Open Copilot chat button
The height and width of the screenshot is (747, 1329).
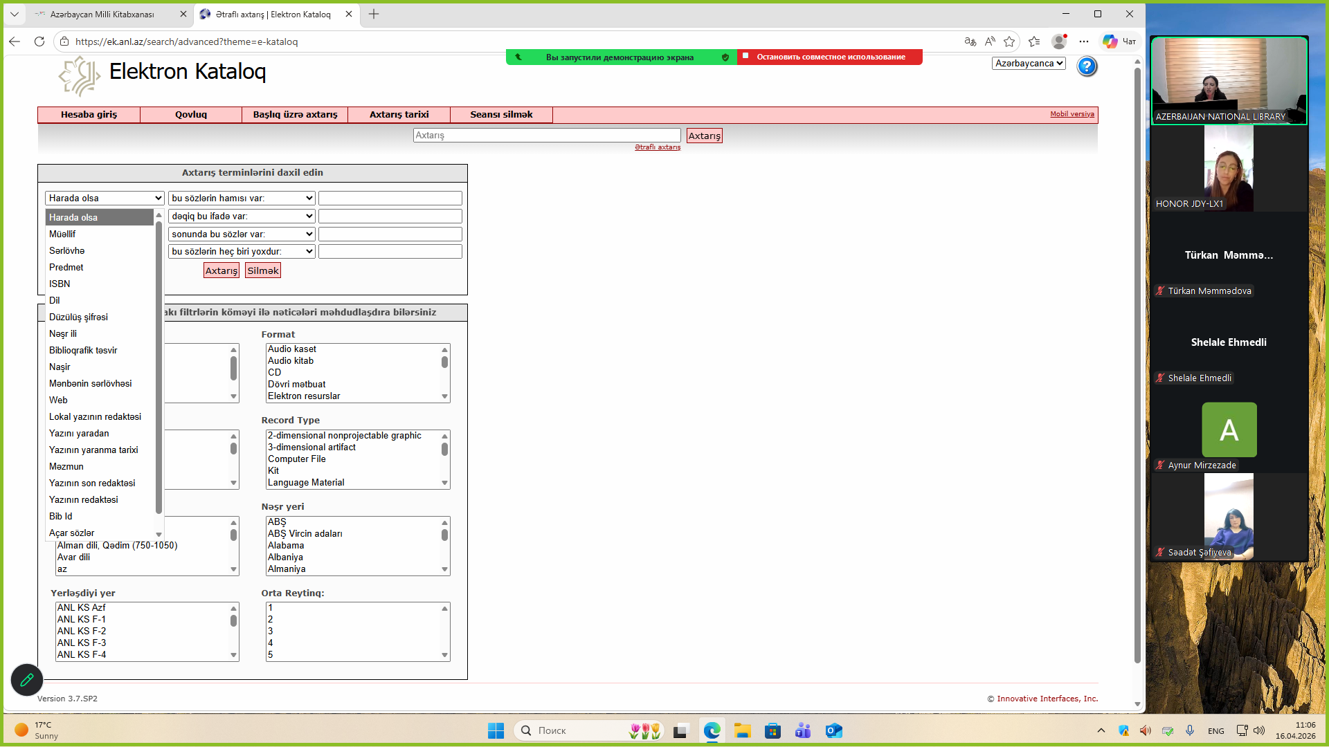1119,41
